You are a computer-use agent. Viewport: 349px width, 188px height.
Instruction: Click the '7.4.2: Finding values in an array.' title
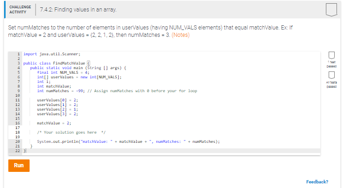click(78, 10)
